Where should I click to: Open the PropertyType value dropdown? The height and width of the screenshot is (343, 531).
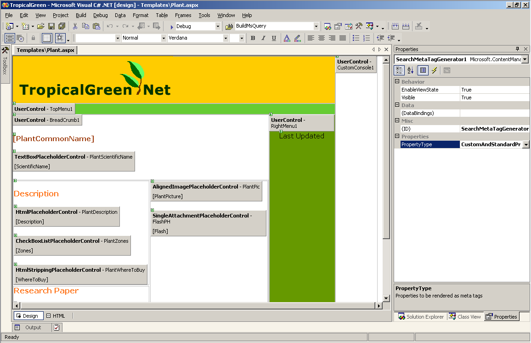click(x=525, y=144)
